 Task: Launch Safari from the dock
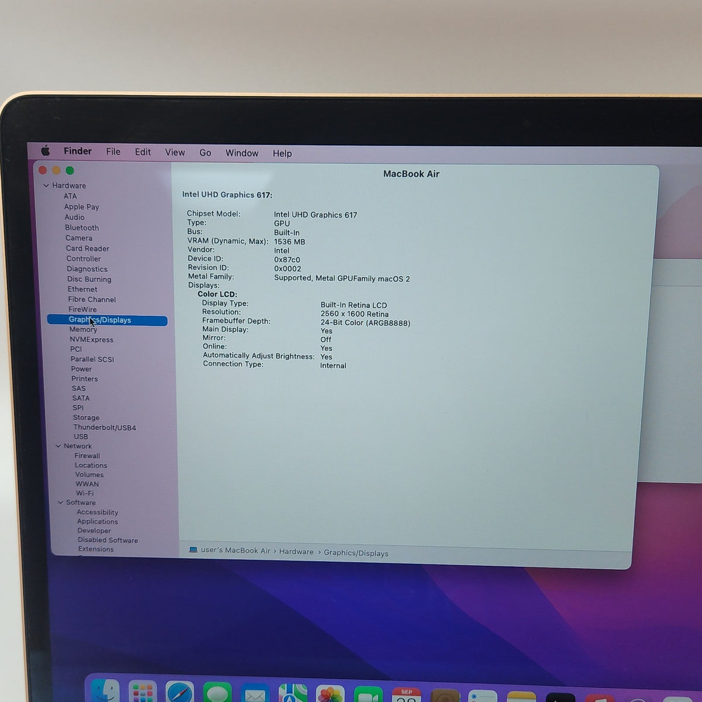point(180,691)
